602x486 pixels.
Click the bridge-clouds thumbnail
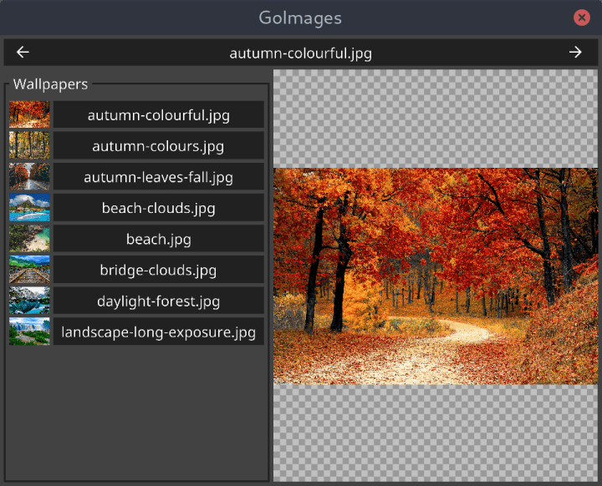(29, 270)
